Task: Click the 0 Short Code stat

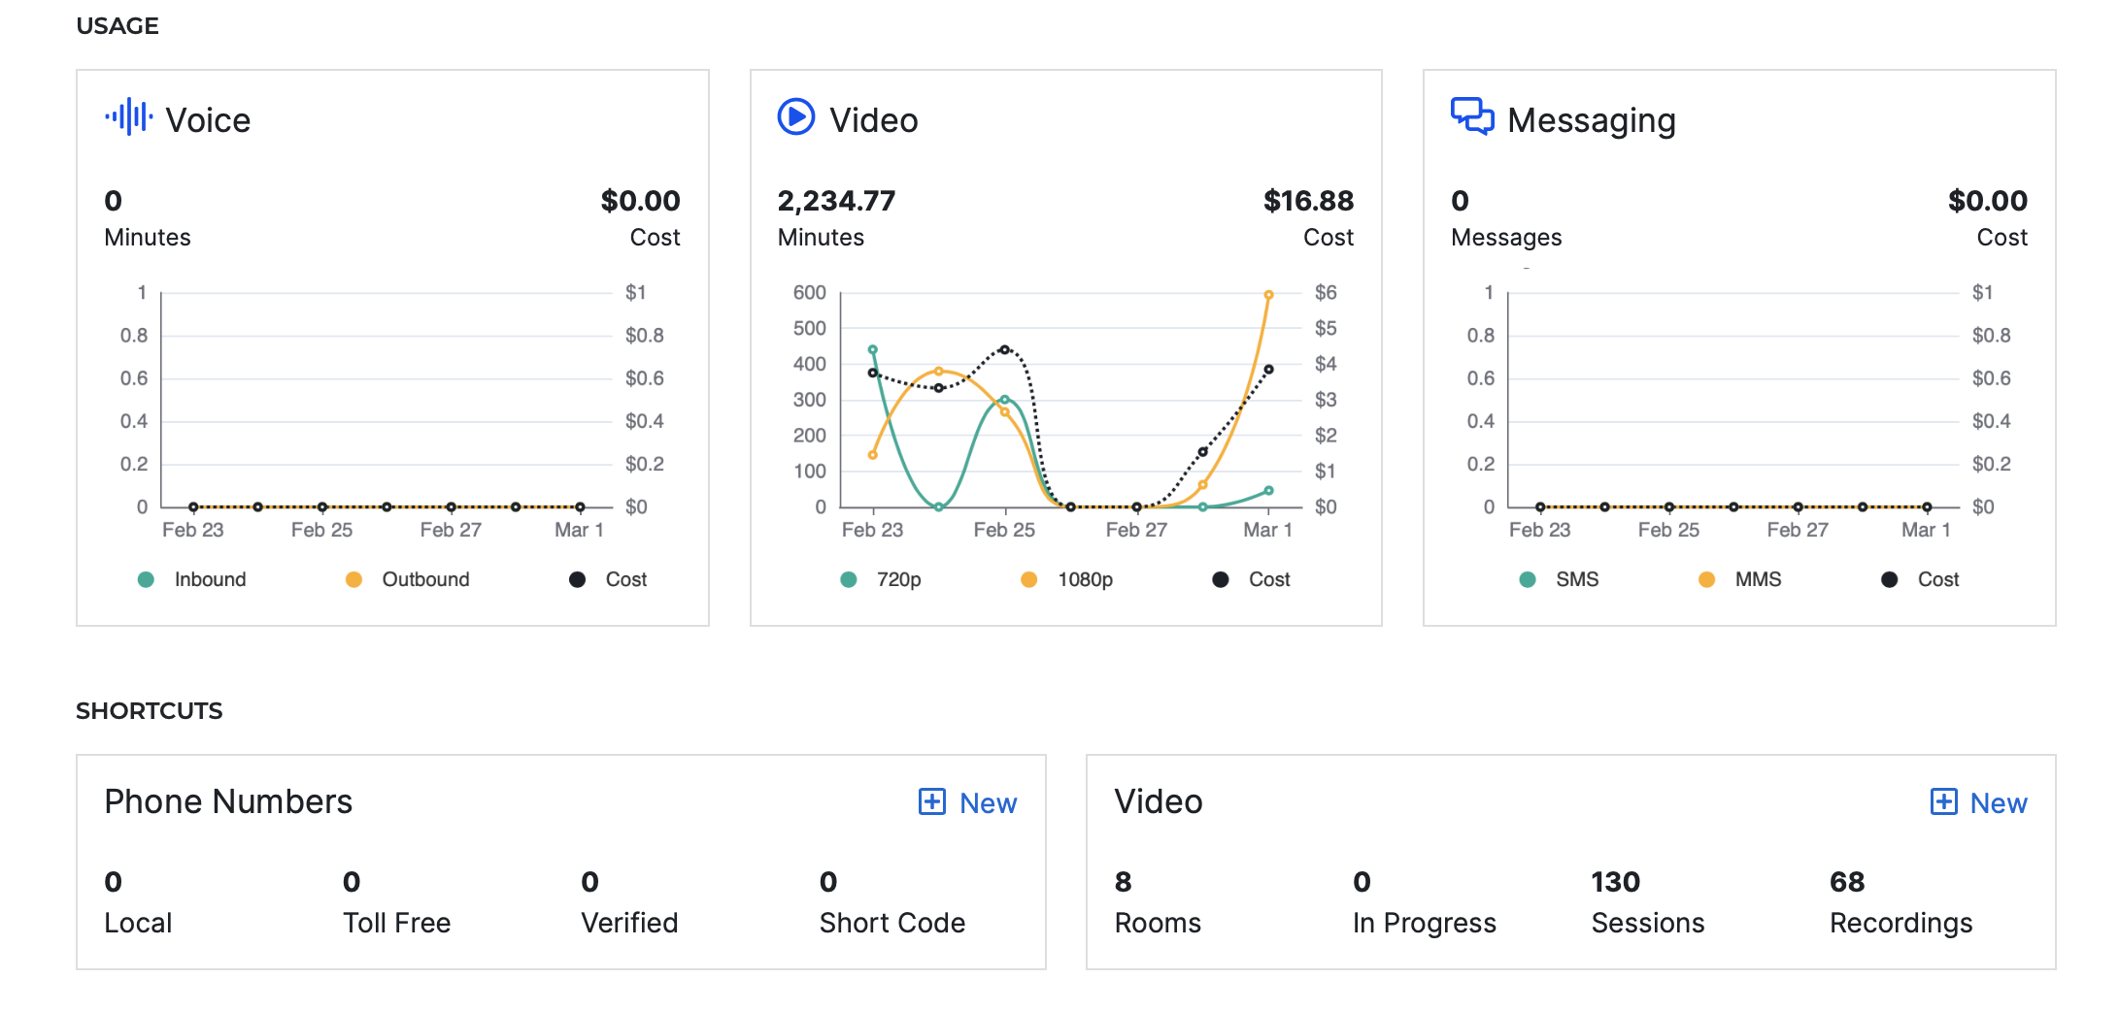Action: click(x=891, y=902)
